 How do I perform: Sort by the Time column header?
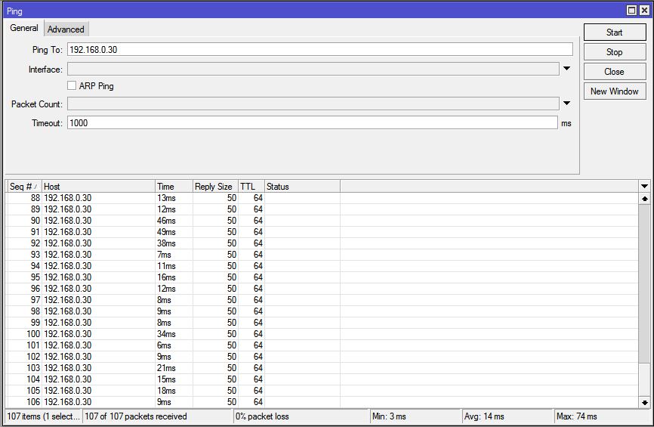click(x=174, y=186)
